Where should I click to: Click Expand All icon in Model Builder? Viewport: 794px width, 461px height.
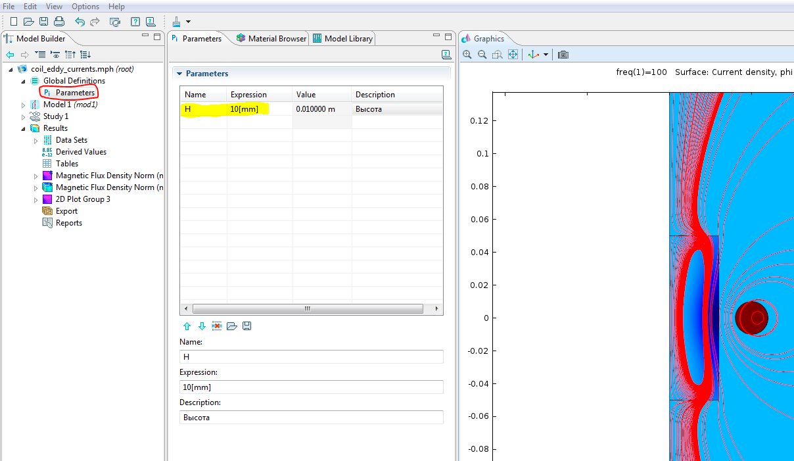coord(40,55)
